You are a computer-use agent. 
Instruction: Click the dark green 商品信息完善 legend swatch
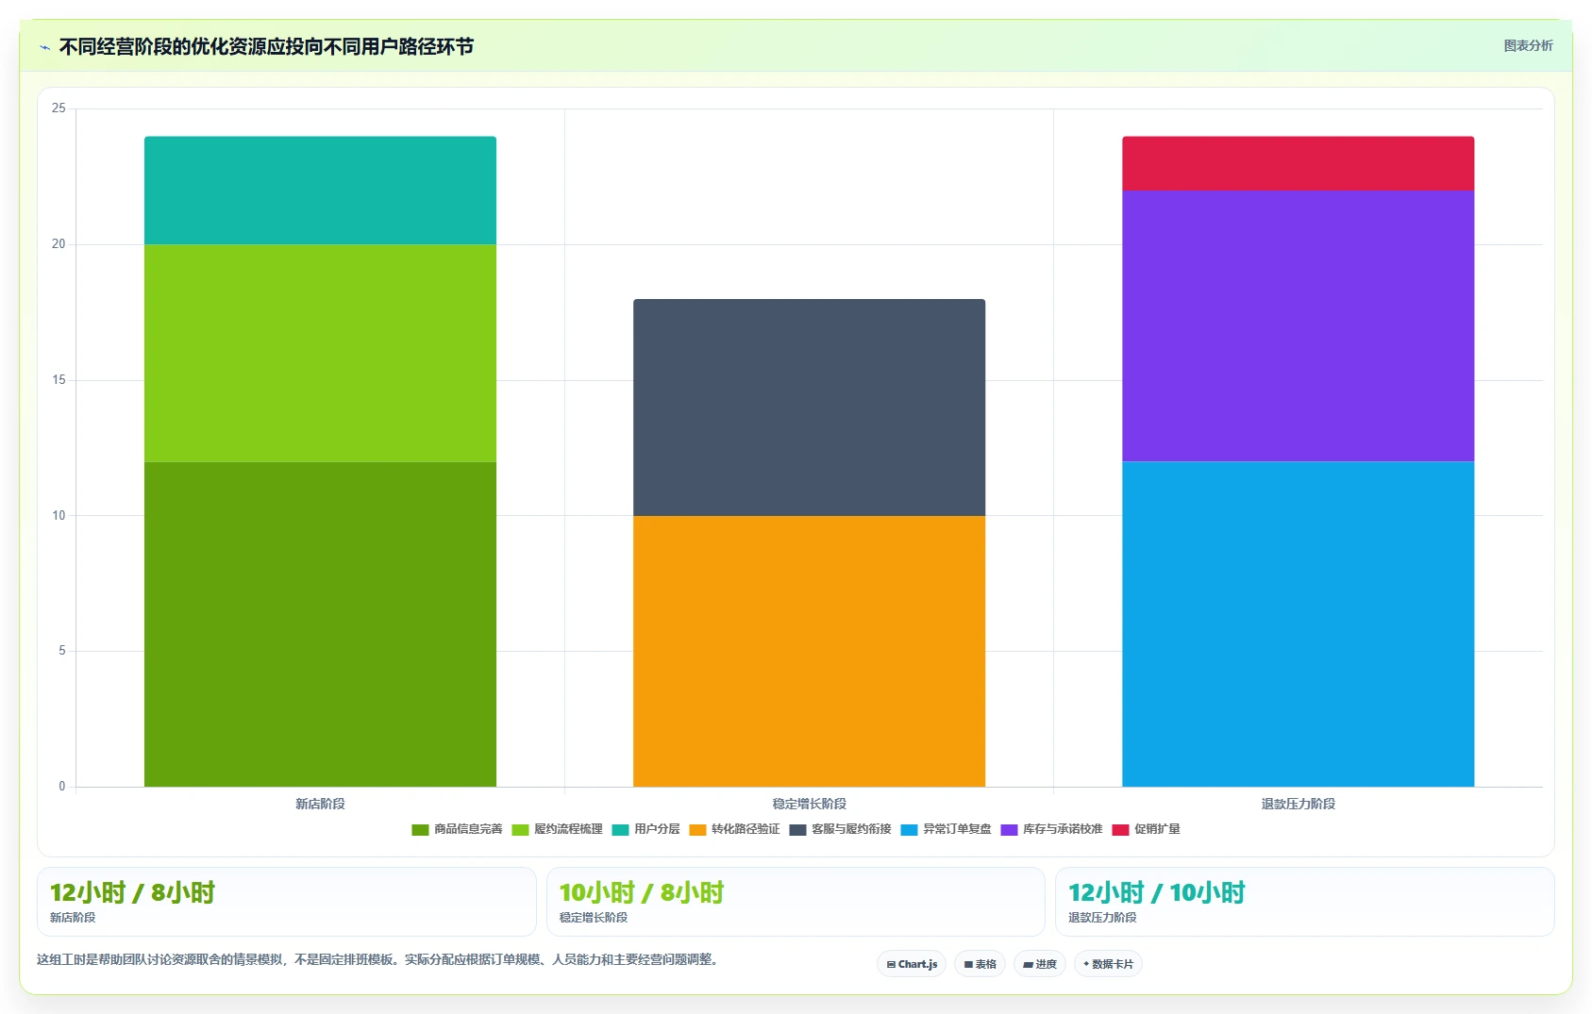pyautogui.click(x=420, y=830)
